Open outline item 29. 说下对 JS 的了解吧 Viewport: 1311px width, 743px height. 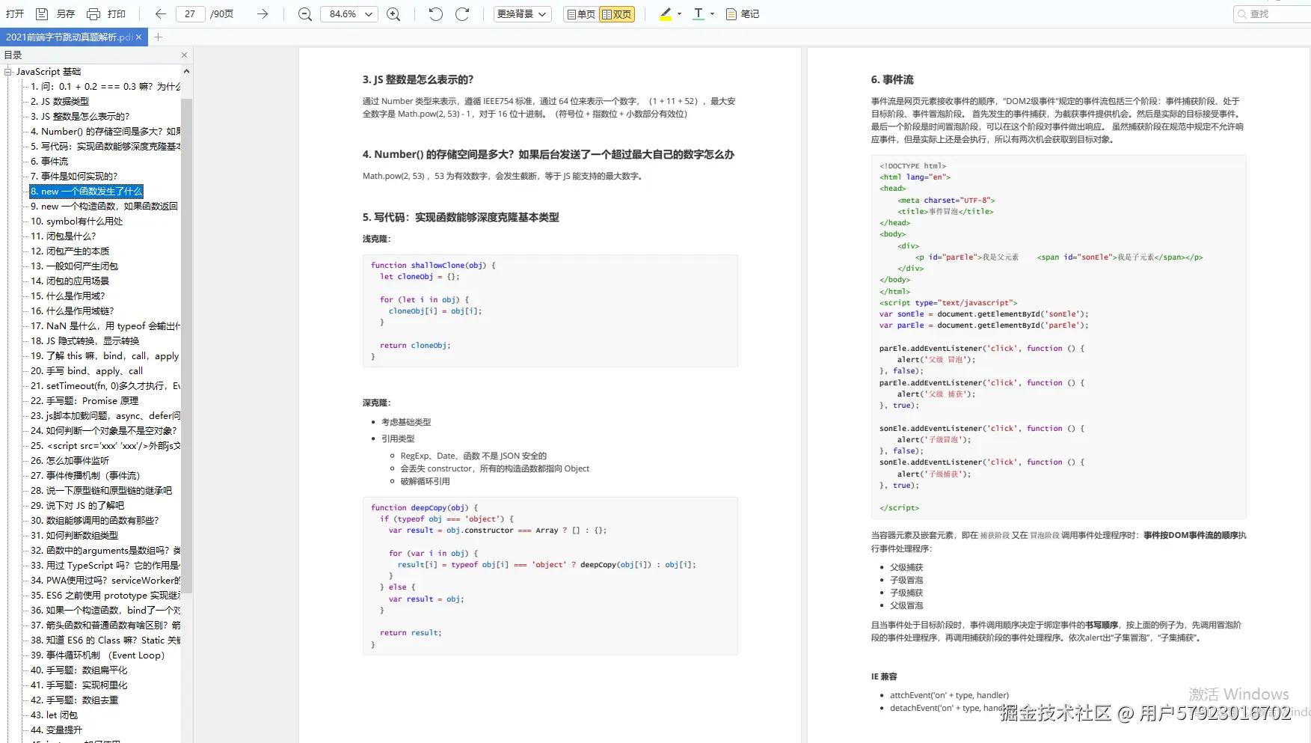pos(77,505)
